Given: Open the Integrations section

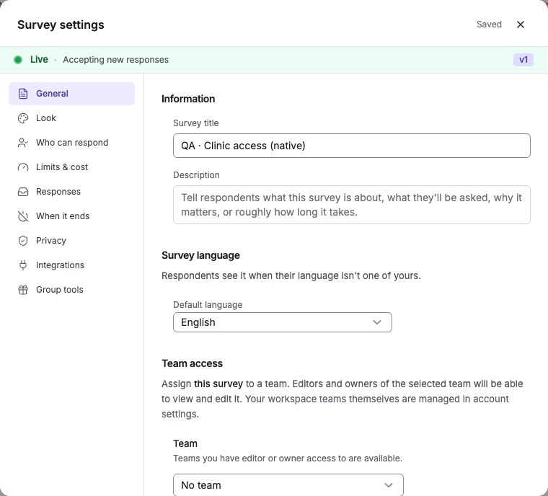Looking at the screenshot, I should pyautogui.click(x=71, y=265).
